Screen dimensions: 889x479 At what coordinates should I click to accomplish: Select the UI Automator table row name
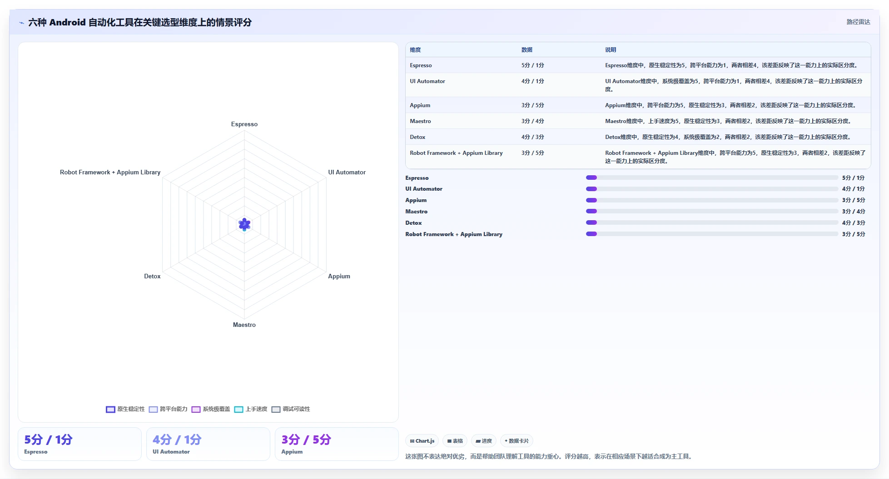point(427,81)
